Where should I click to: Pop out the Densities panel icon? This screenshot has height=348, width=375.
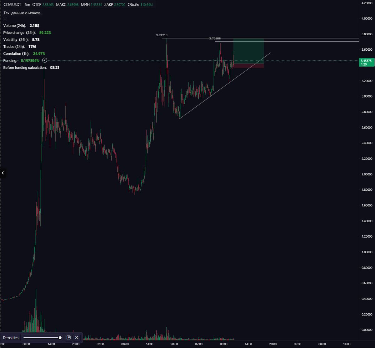pyautogui.click(x=69, y=338)
